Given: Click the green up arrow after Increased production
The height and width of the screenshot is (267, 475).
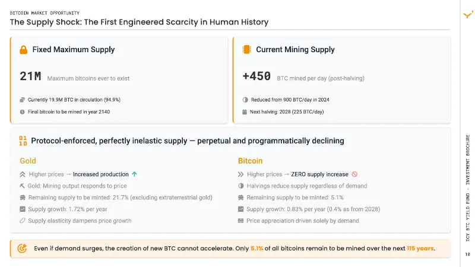Looking at the screenshot, I should coord(135,174).
